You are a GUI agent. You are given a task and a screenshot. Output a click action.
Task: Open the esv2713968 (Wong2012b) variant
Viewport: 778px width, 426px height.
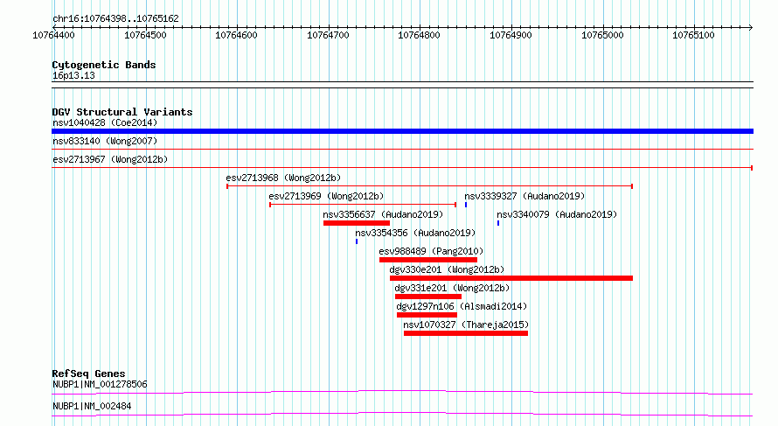coord(283,178)
